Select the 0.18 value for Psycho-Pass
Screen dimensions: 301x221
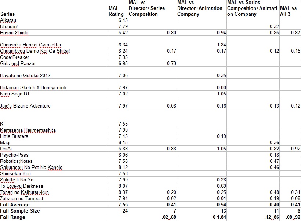(x=253, y=155)
